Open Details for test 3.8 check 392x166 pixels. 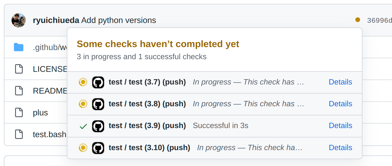[x=340, y=104]
